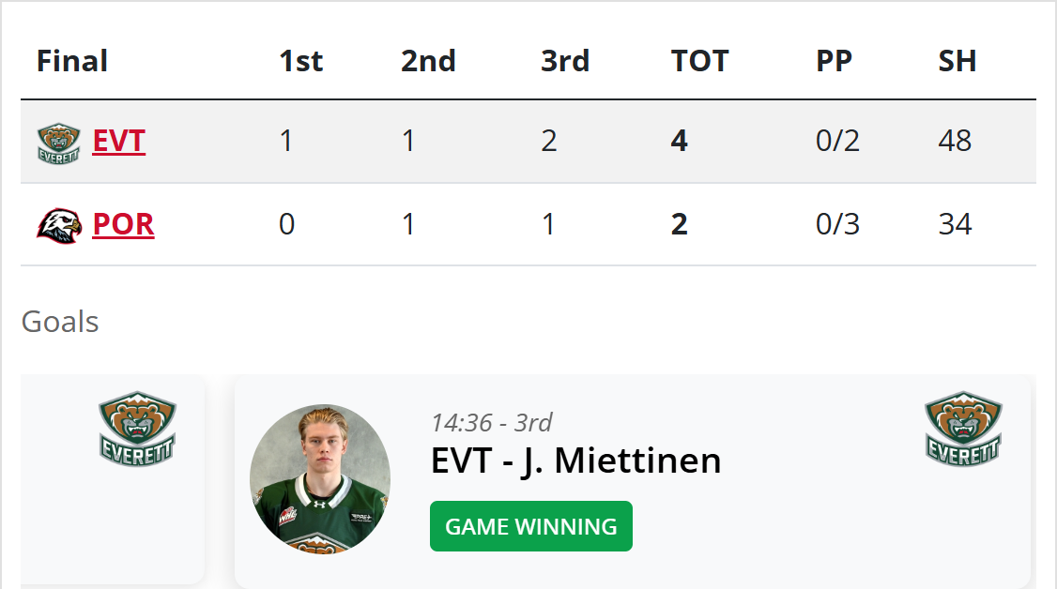Screen dimensions: 1057x589
Task: Click EVT's power play value 0/2
Action: pos(837,142)
